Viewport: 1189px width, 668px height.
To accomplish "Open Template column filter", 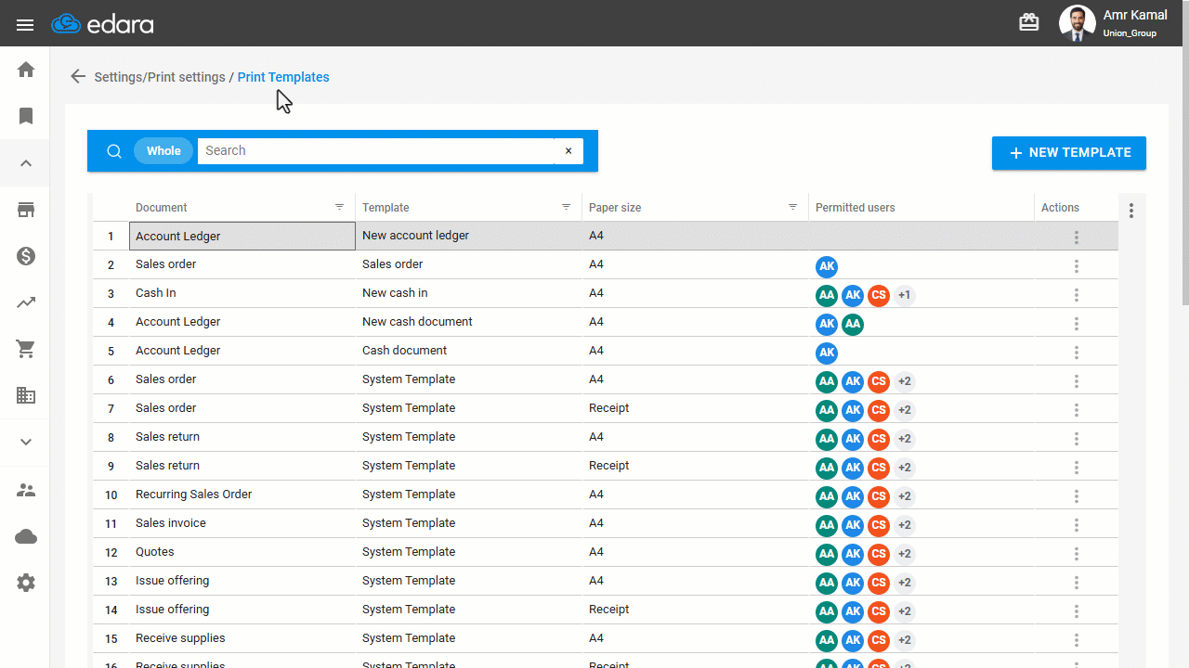I will click(567, 207).
